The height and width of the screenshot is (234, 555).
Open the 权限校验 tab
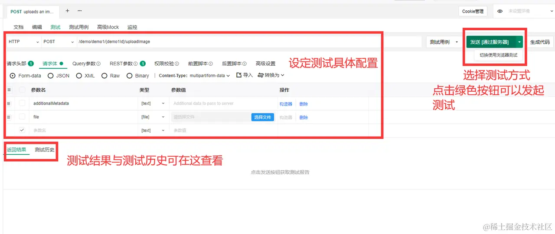(166, 64)
